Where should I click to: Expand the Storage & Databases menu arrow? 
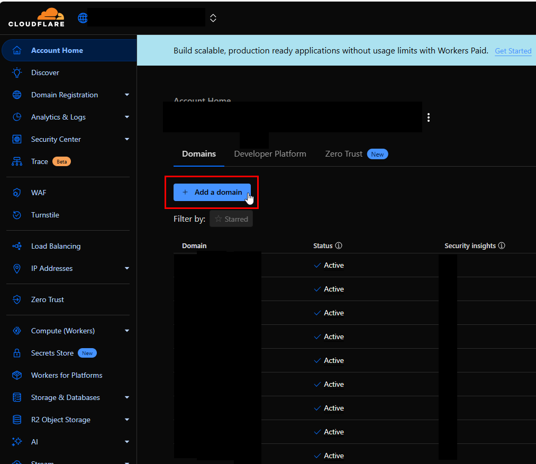(x=127, y=397)
